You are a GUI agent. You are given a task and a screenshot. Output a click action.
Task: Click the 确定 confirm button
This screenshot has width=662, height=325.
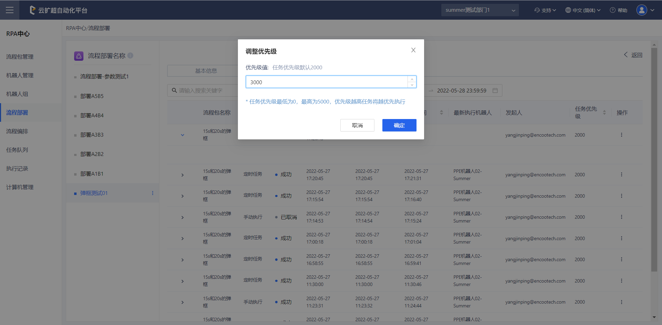pos(399,125)
